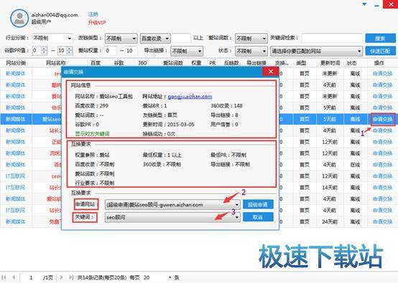Viewport: 398px width, 283px height.
Task: Click 申请交换 in the 14天前 row
Action: [382, 188]
